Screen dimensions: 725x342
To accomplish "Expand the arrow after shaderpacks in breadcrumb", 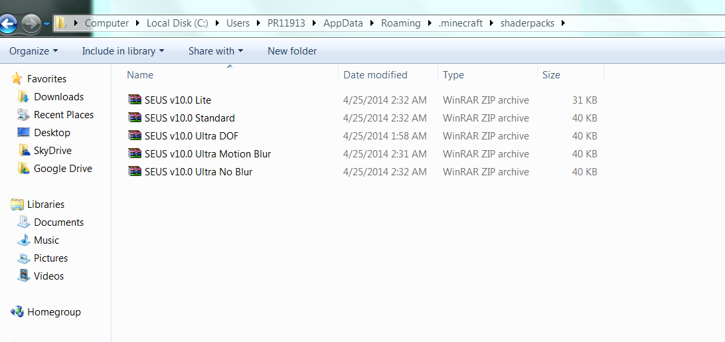I will (x=563, y=23).
